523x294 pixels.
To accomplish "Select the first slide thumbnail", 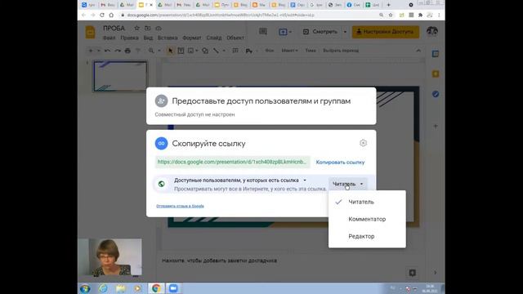I will [x=120, y=76].
